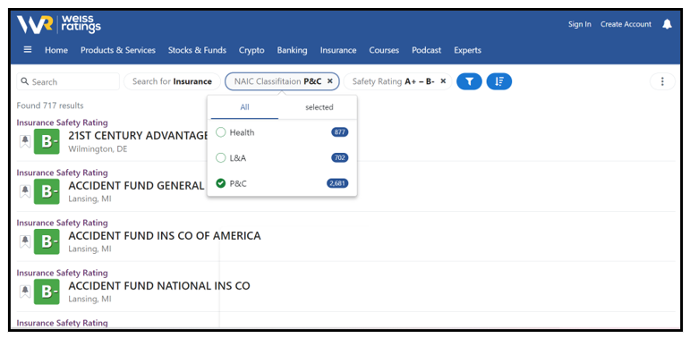Open the Experts menu item
This screenshot has width=690, height=338.
[x=468, y=50]
